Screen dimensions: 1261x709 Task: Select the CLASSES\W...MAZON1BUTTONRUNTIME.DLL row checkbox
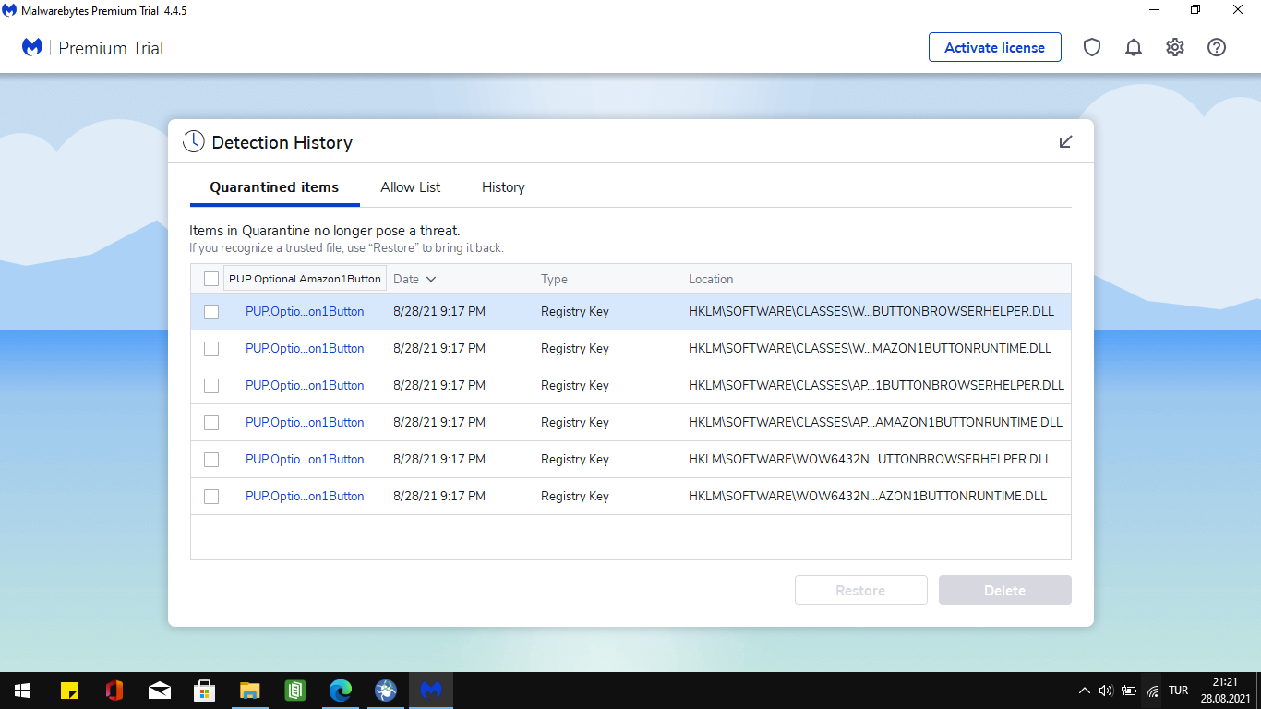(211, 349)
